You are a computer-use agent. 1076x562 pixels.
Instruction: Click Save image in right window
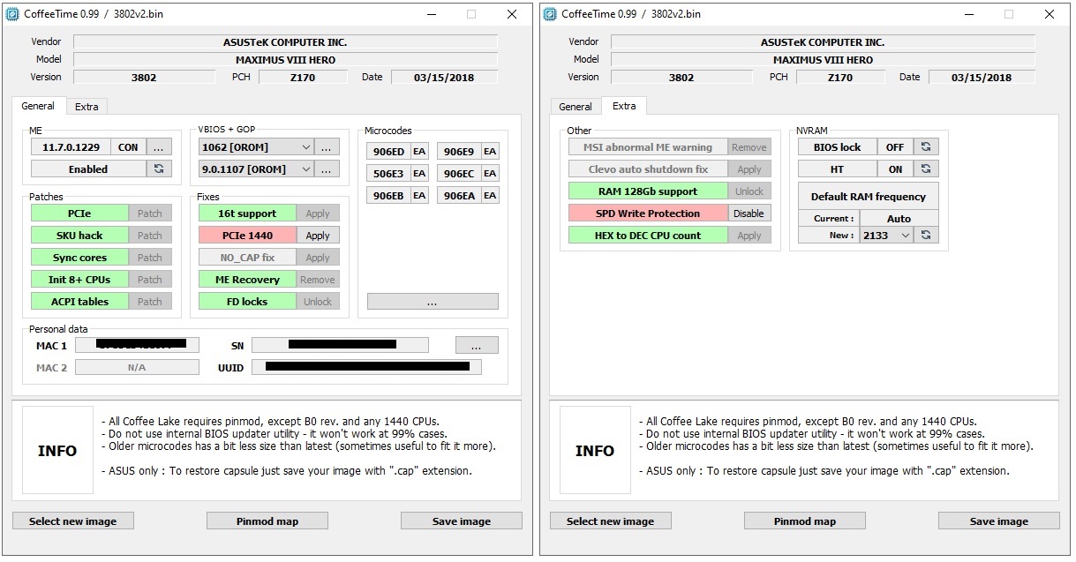999,521
